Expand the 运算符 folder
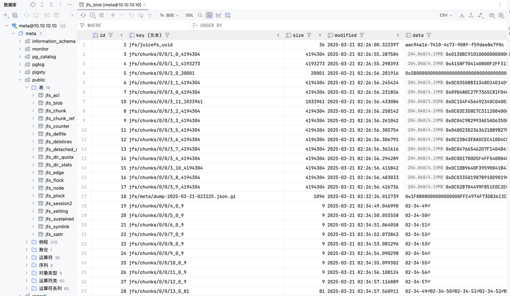 (26, 257)
